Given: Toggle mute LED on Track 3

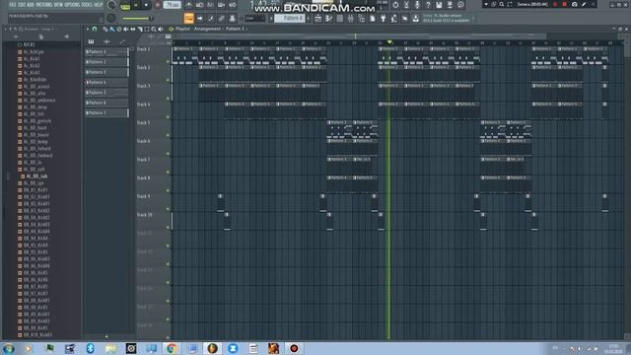Looking at the screenshot, I should (x=168, y=99).
